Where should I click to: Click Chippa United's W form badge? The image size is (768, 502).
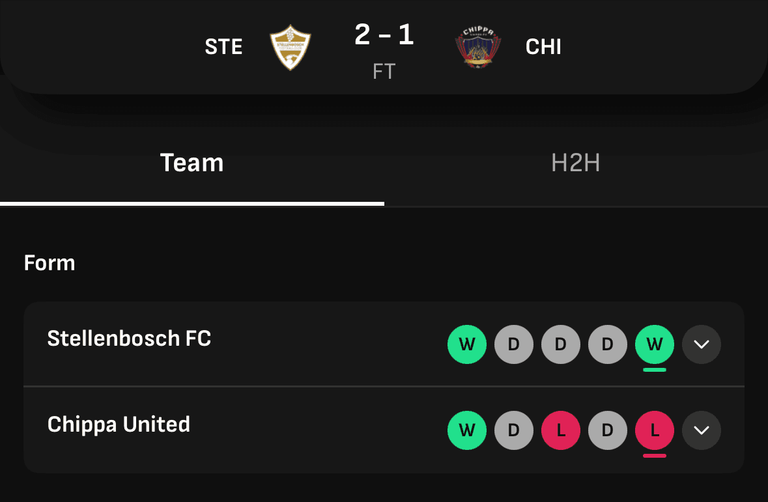[467, 430]
